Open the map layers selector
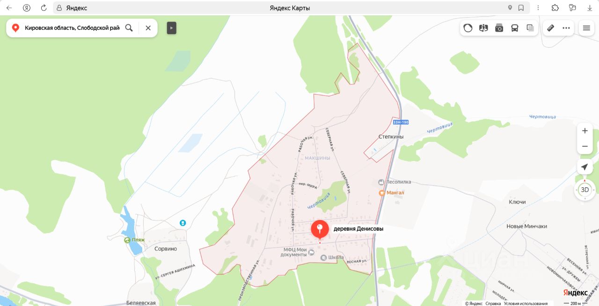 click(x=530, y=28)
